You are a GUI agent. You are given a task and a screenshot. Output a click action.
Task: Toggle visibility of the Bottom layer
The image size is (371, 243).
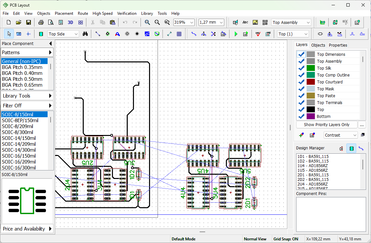301,117
